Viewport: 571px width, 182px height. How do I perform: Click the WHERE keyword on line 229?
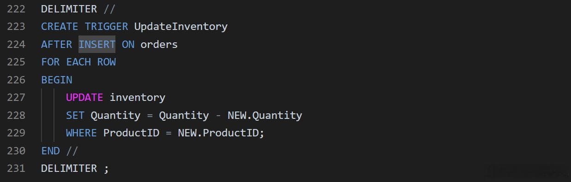pyautogui.click(x=81, y=133)
